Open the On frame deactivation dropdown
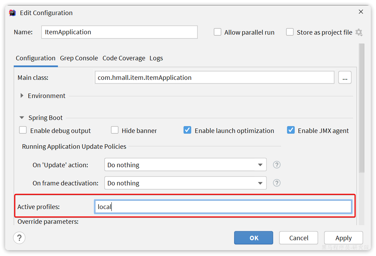The height and width of the screenshot is (256, 376). pos(185,183)
